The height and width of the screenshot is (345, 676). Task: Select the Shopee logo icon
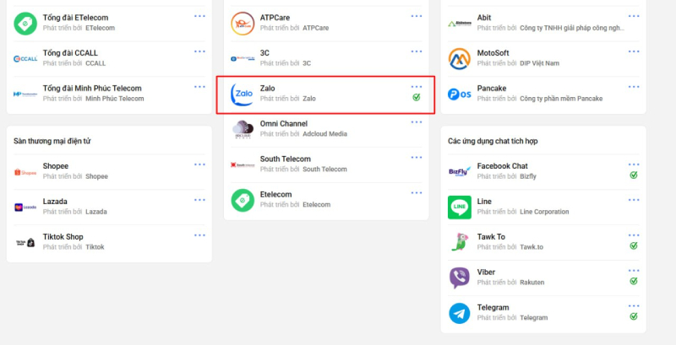point(25,171)
